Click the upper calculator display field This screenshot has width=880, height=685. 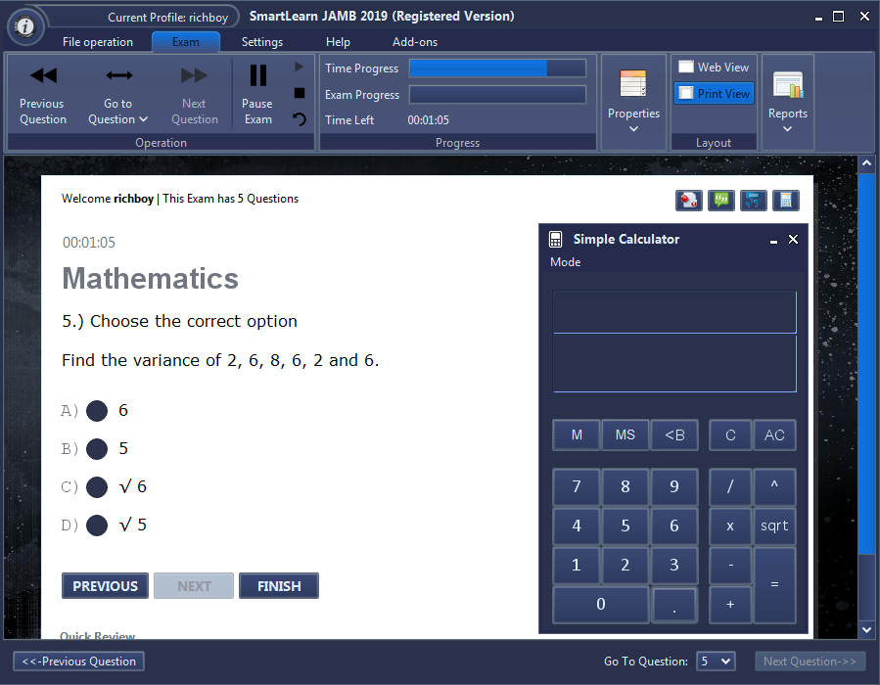coord(674,311)
